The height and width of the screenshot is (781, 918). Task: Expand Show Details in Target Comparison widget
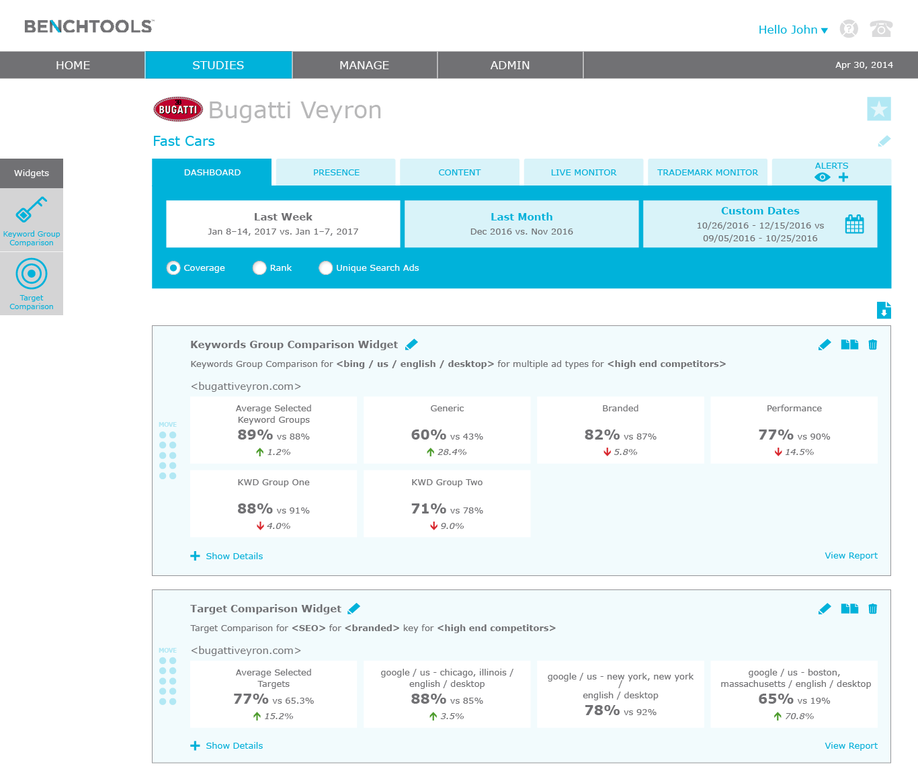click(x=226, y=745)
